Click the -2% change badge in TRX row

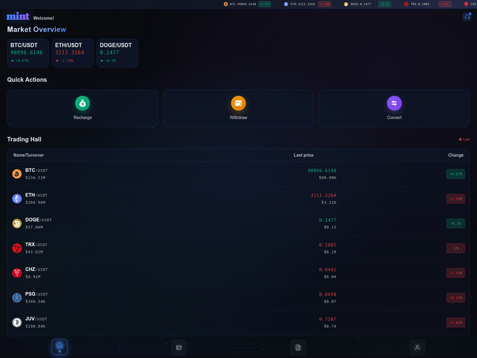pyautogui.click(x=456, y=248)
